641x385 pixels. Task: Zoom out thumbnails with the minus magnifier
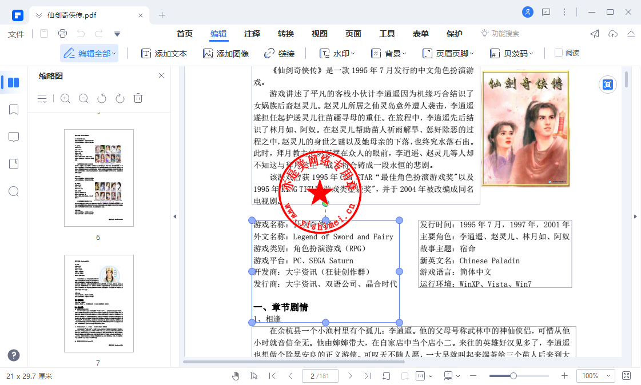pyautogui.click(x=83, y=98)
